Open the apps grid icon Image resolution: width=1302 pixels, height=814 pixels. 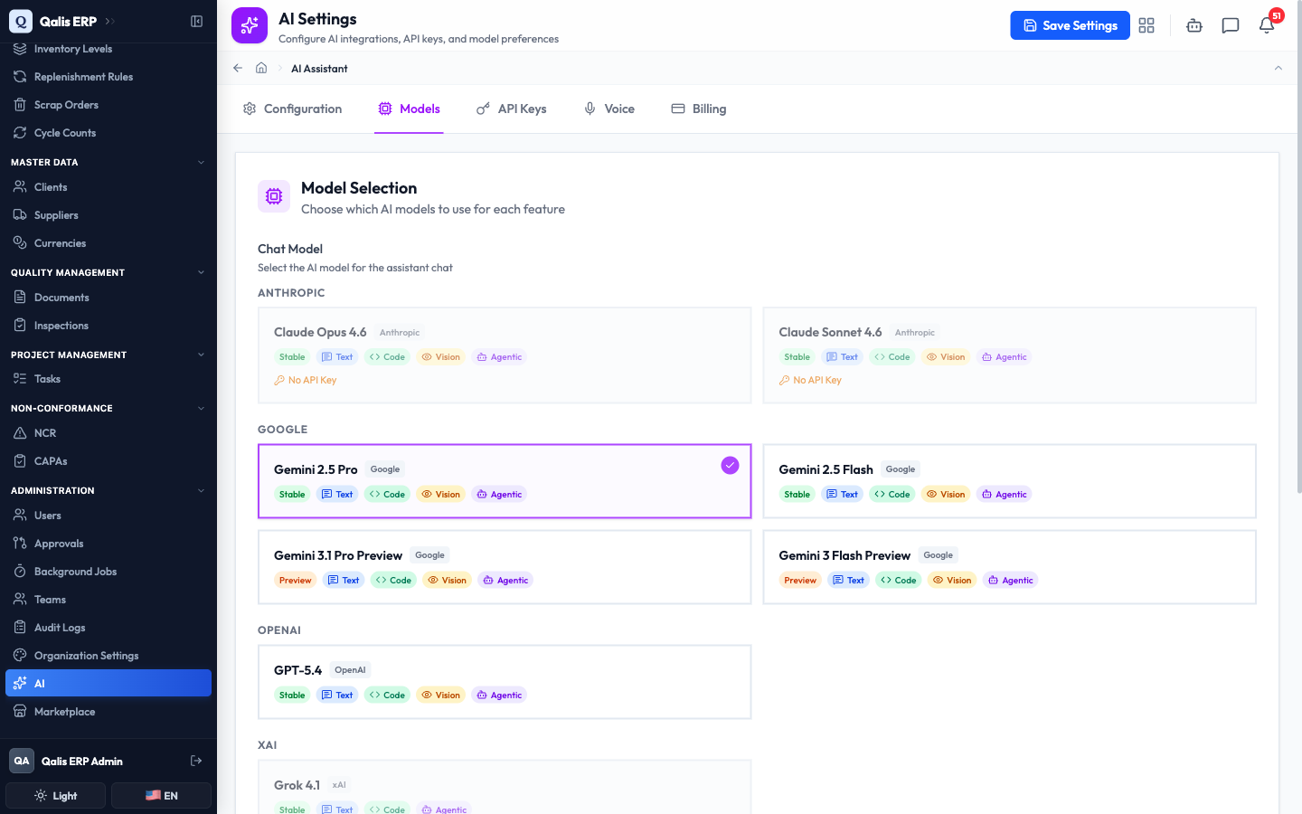pos(1146,25)
